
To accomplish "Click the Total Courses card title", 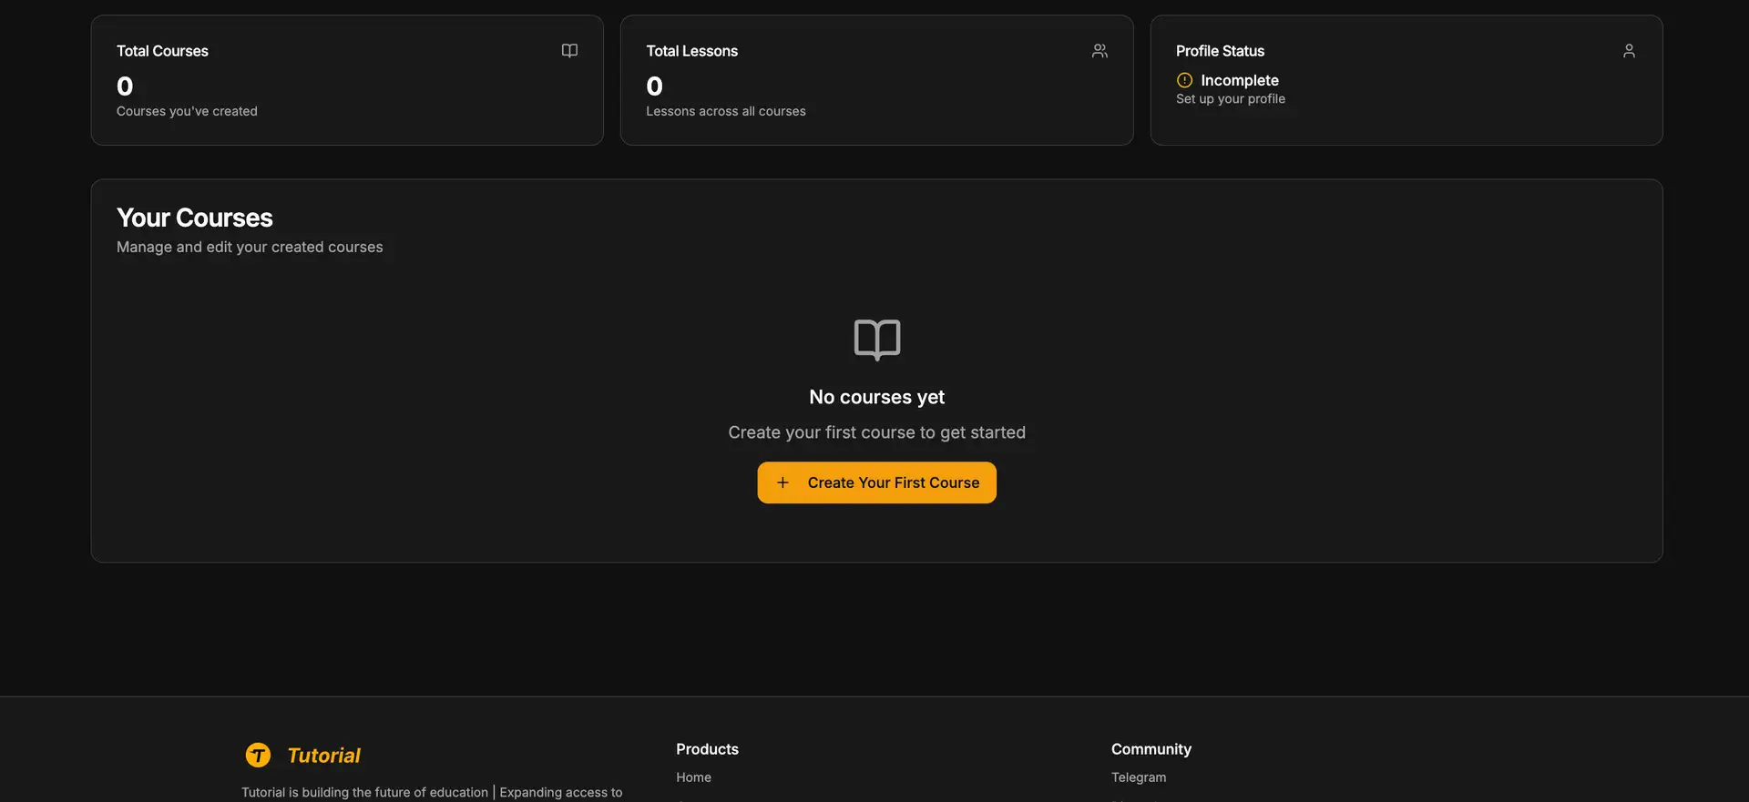I will (x=162, y=51).
